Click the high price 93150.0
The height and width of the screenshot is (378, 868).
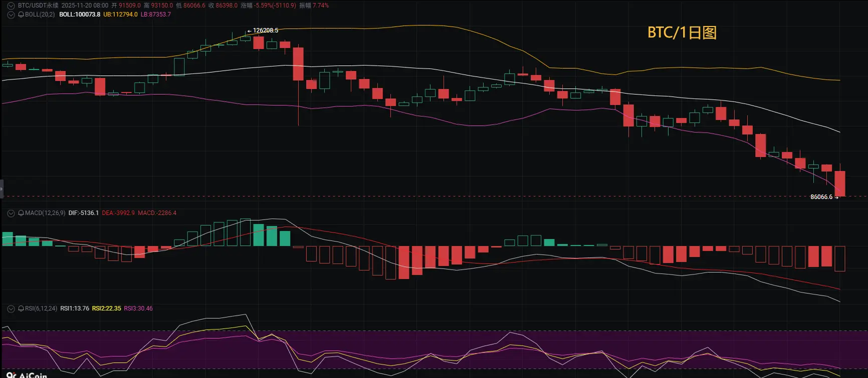click(162, 5)
